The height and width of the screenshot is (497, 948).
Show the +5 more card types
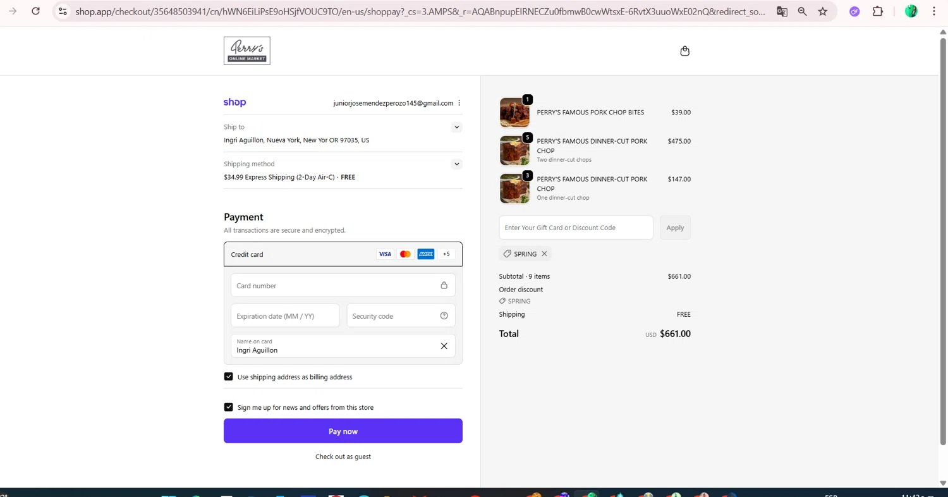446,254
